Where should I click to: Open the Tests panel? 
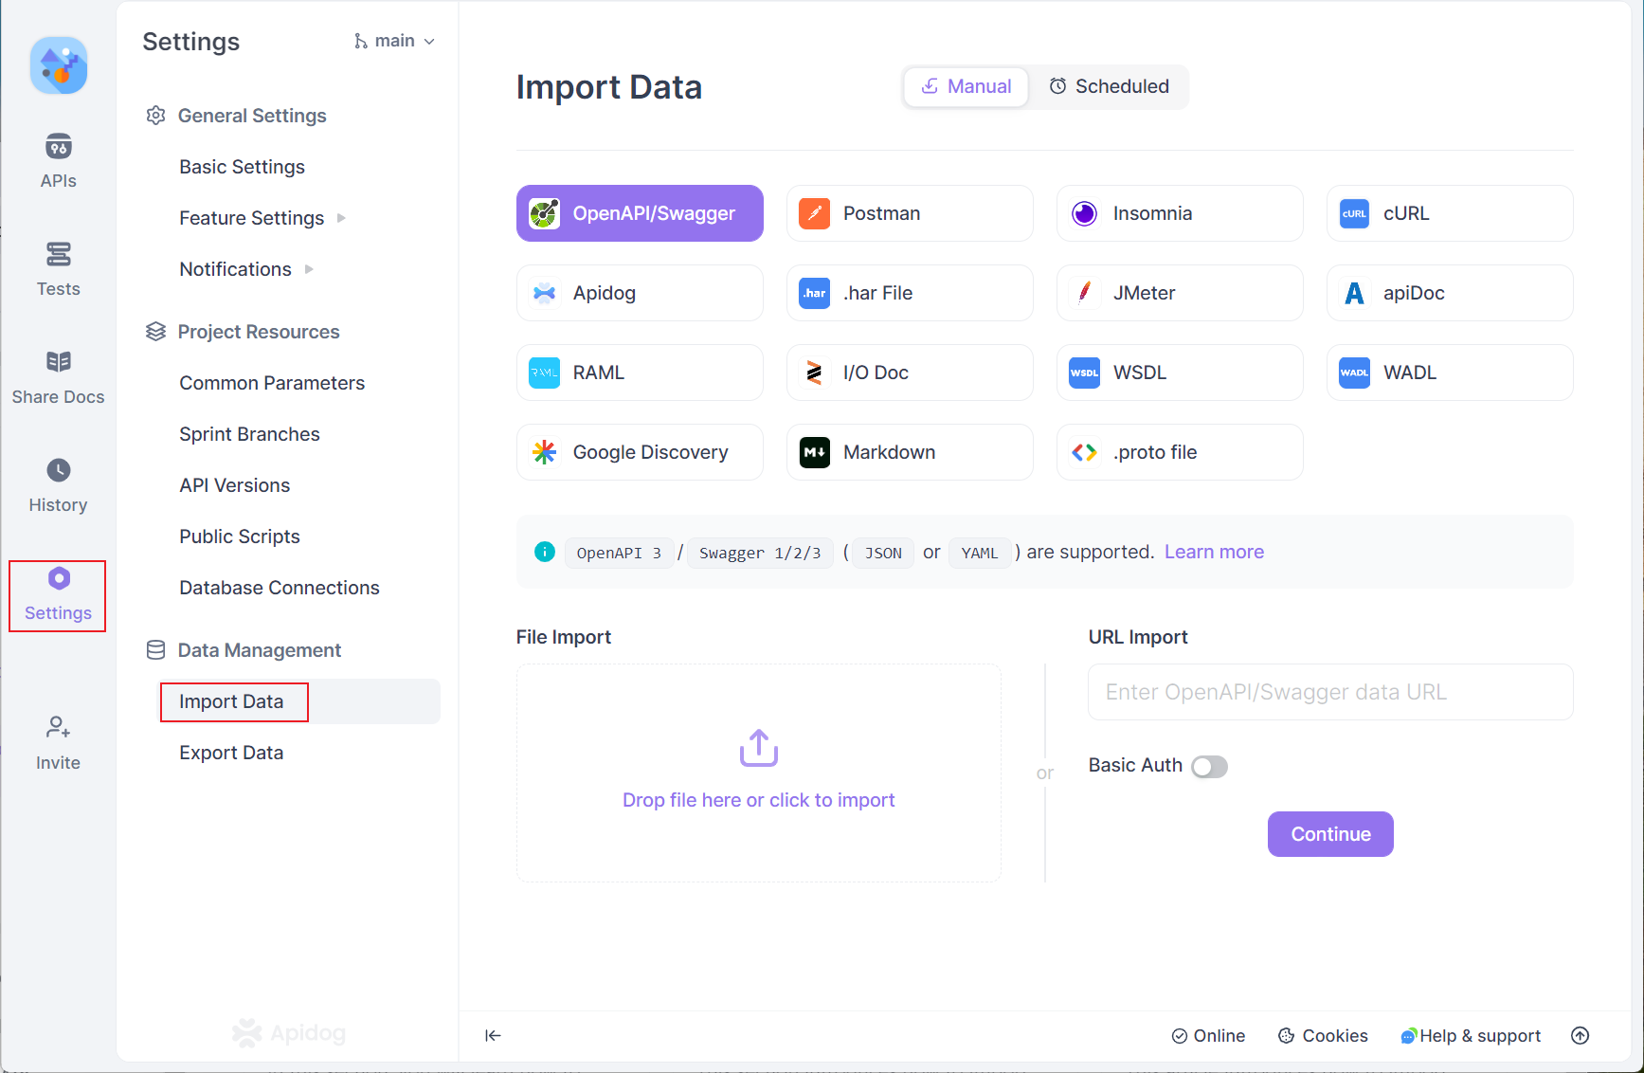[58, 269]
